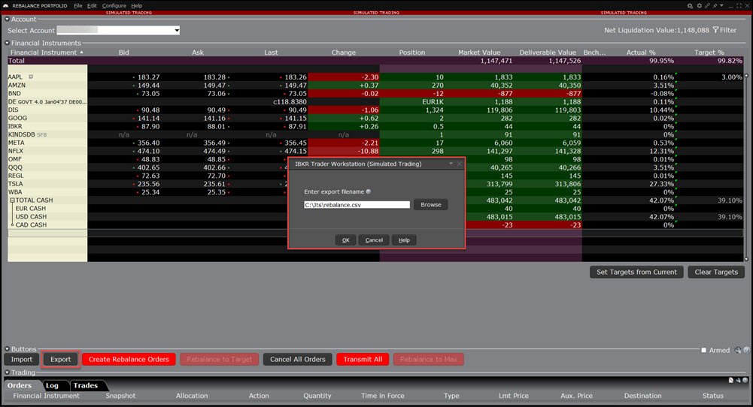Click the pin window icon
Image resolution: width=753 pixels, height=407 pixels.
click(x=715, y=6)
